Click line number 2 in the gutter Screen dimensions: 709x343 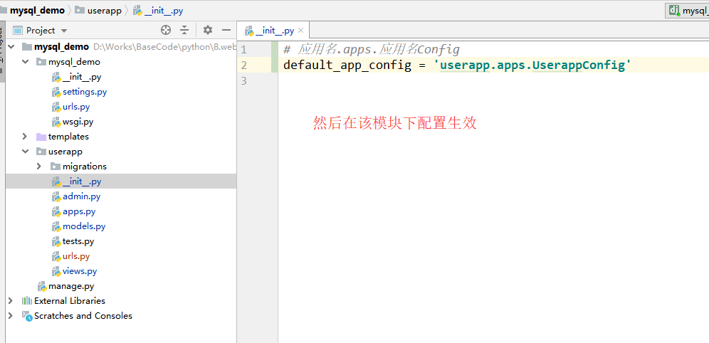click(244, 65)
